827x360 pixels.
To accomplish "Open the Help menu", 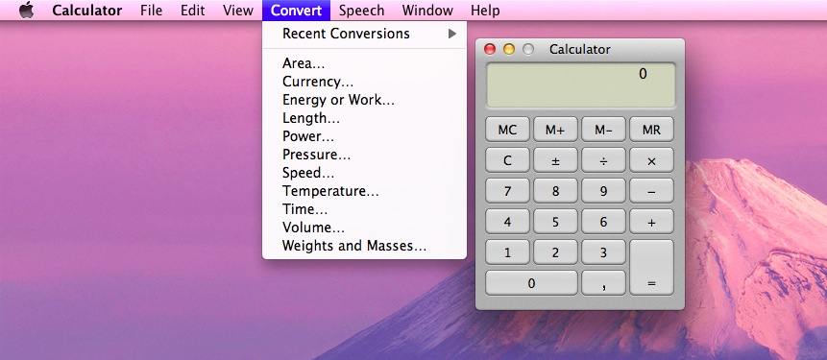I will pyautogui.click(x=485, y=11).
